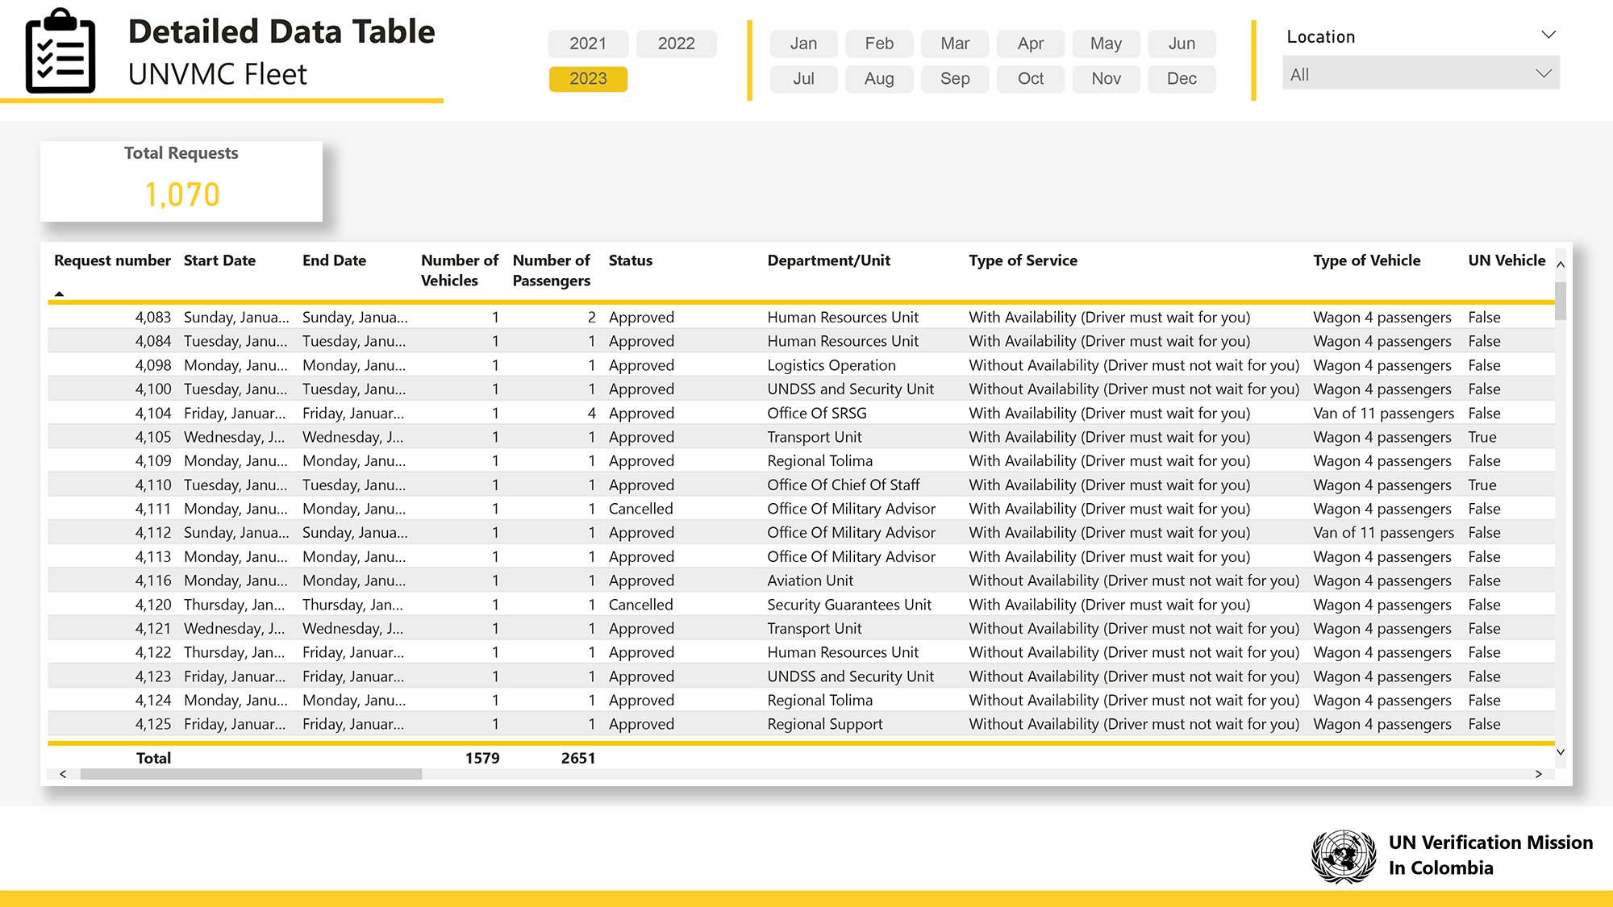Click total passengers value 2651

pos(578,758)
